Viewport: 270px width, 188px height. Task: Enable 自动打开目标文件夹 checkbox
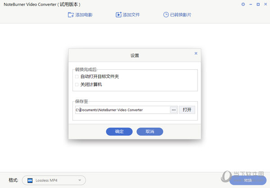77,76
